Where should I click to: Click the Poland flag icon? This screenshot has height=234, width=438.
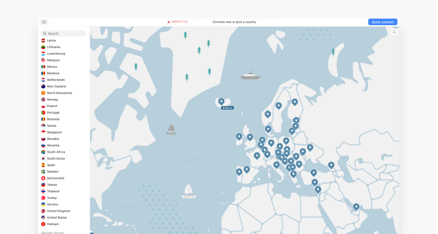click(43, 106)
